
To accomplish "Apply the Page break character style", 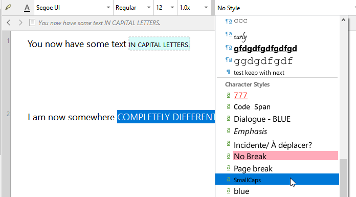I will pyautogui.click(x=277, y=168).
